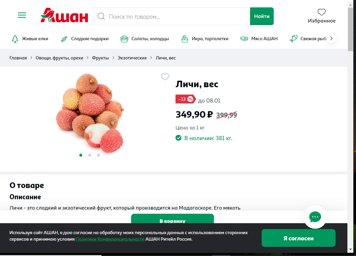Open Политики Конфиденциальности link

click(110, 239)
